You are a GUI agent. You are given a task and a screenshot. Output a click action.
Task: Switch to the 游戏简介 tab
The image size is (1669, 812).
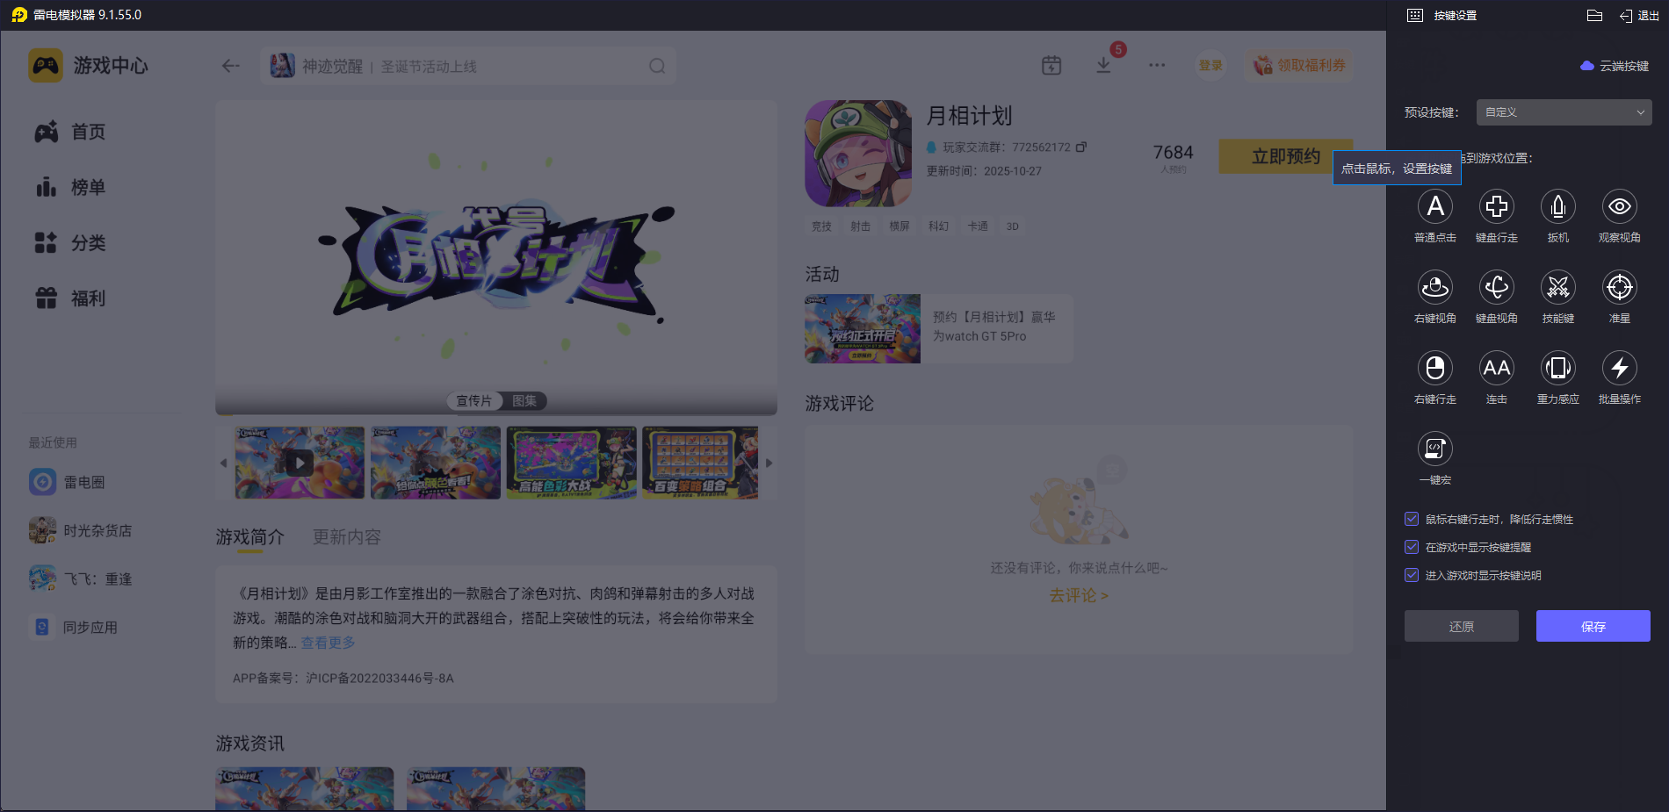250,537
